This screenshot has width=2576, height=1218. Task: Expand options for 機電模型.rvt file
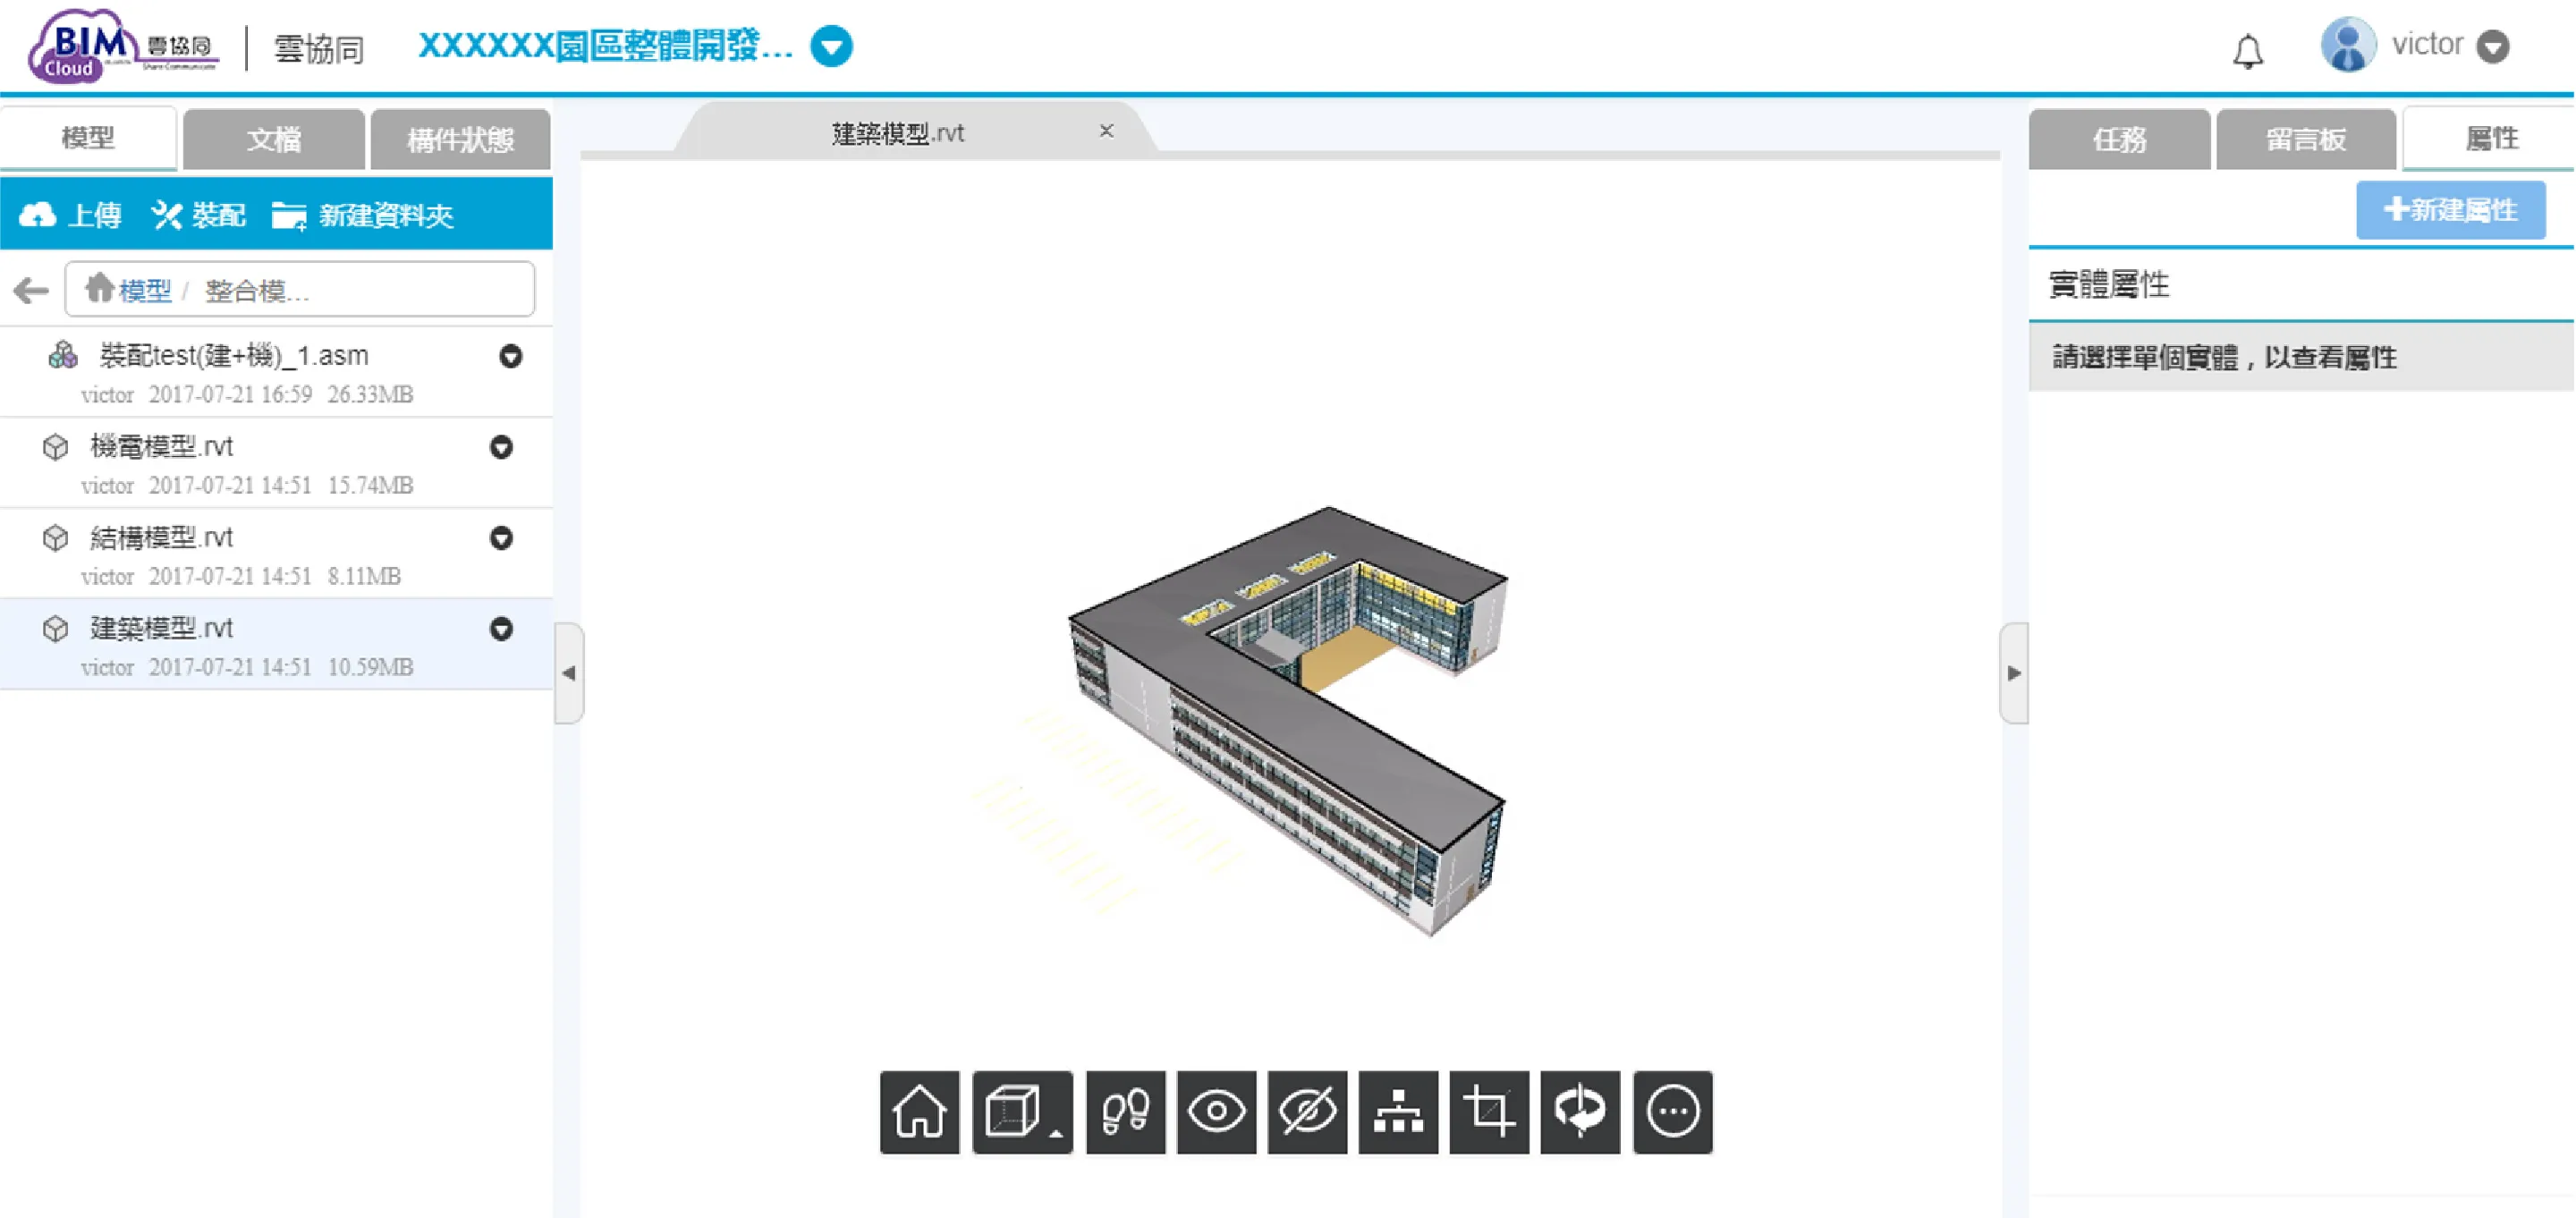(501, 447)
